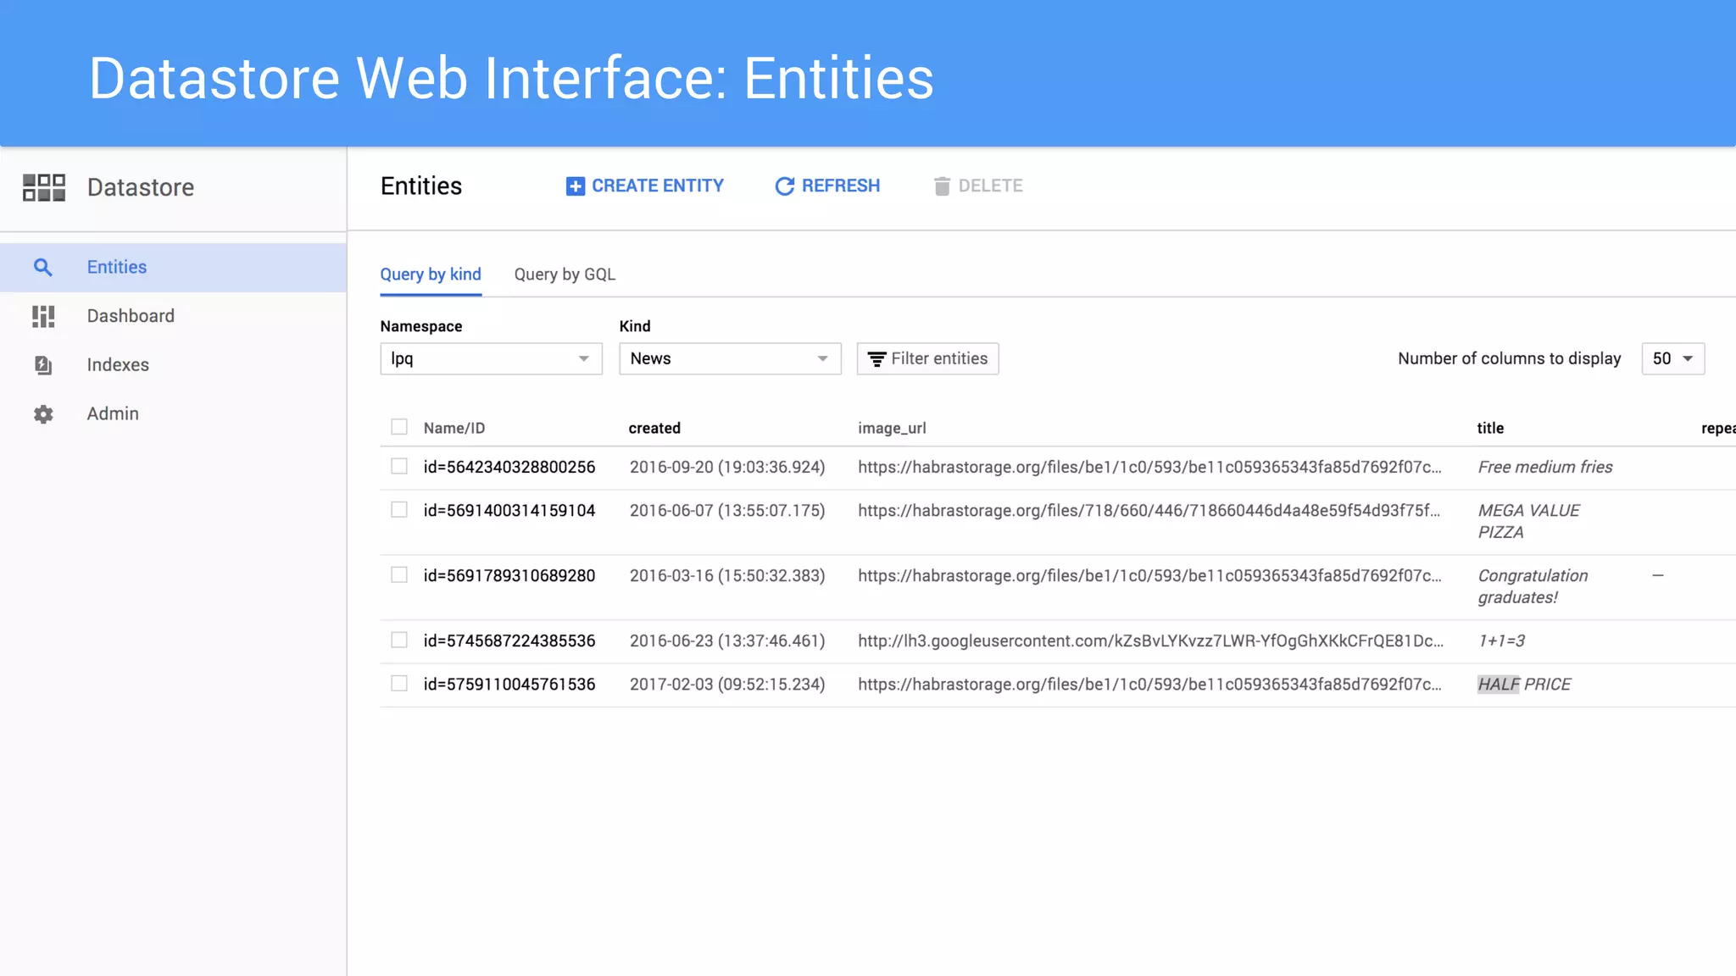Open entity id=5642340328800256
1736x976 pixels.
click(x=509, y=468)
